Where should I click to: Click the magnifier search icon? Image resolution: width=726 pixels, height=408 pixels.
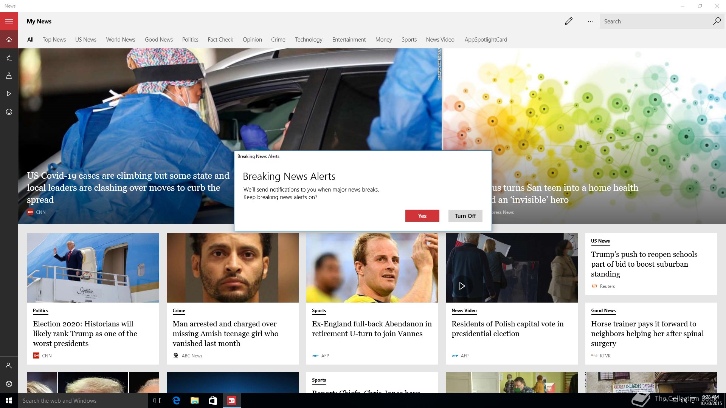pyautogui.click(x=717, y=21)
